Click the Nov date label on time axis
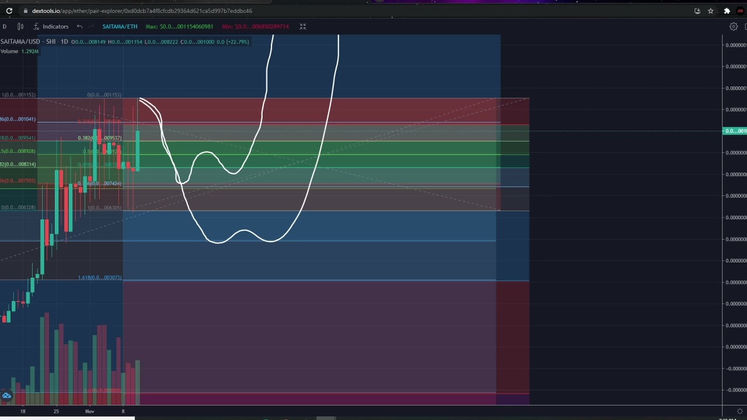747x420 pixels. [x=90, y=411]
